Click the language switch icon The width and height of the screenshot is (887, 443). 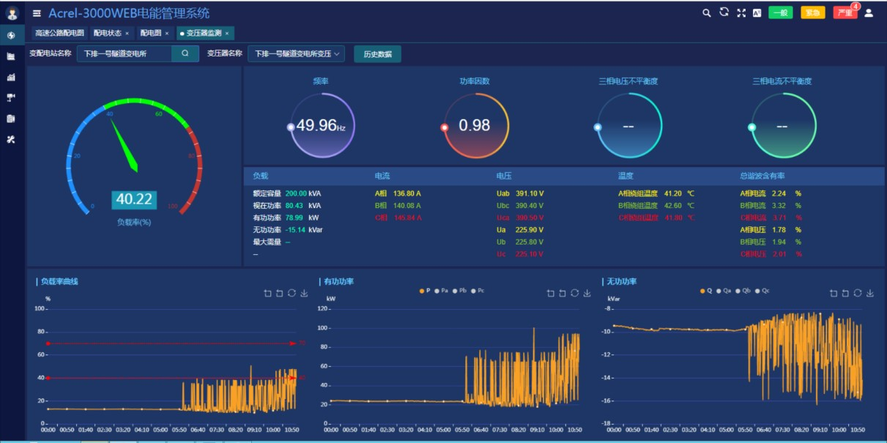coord(757,13)
